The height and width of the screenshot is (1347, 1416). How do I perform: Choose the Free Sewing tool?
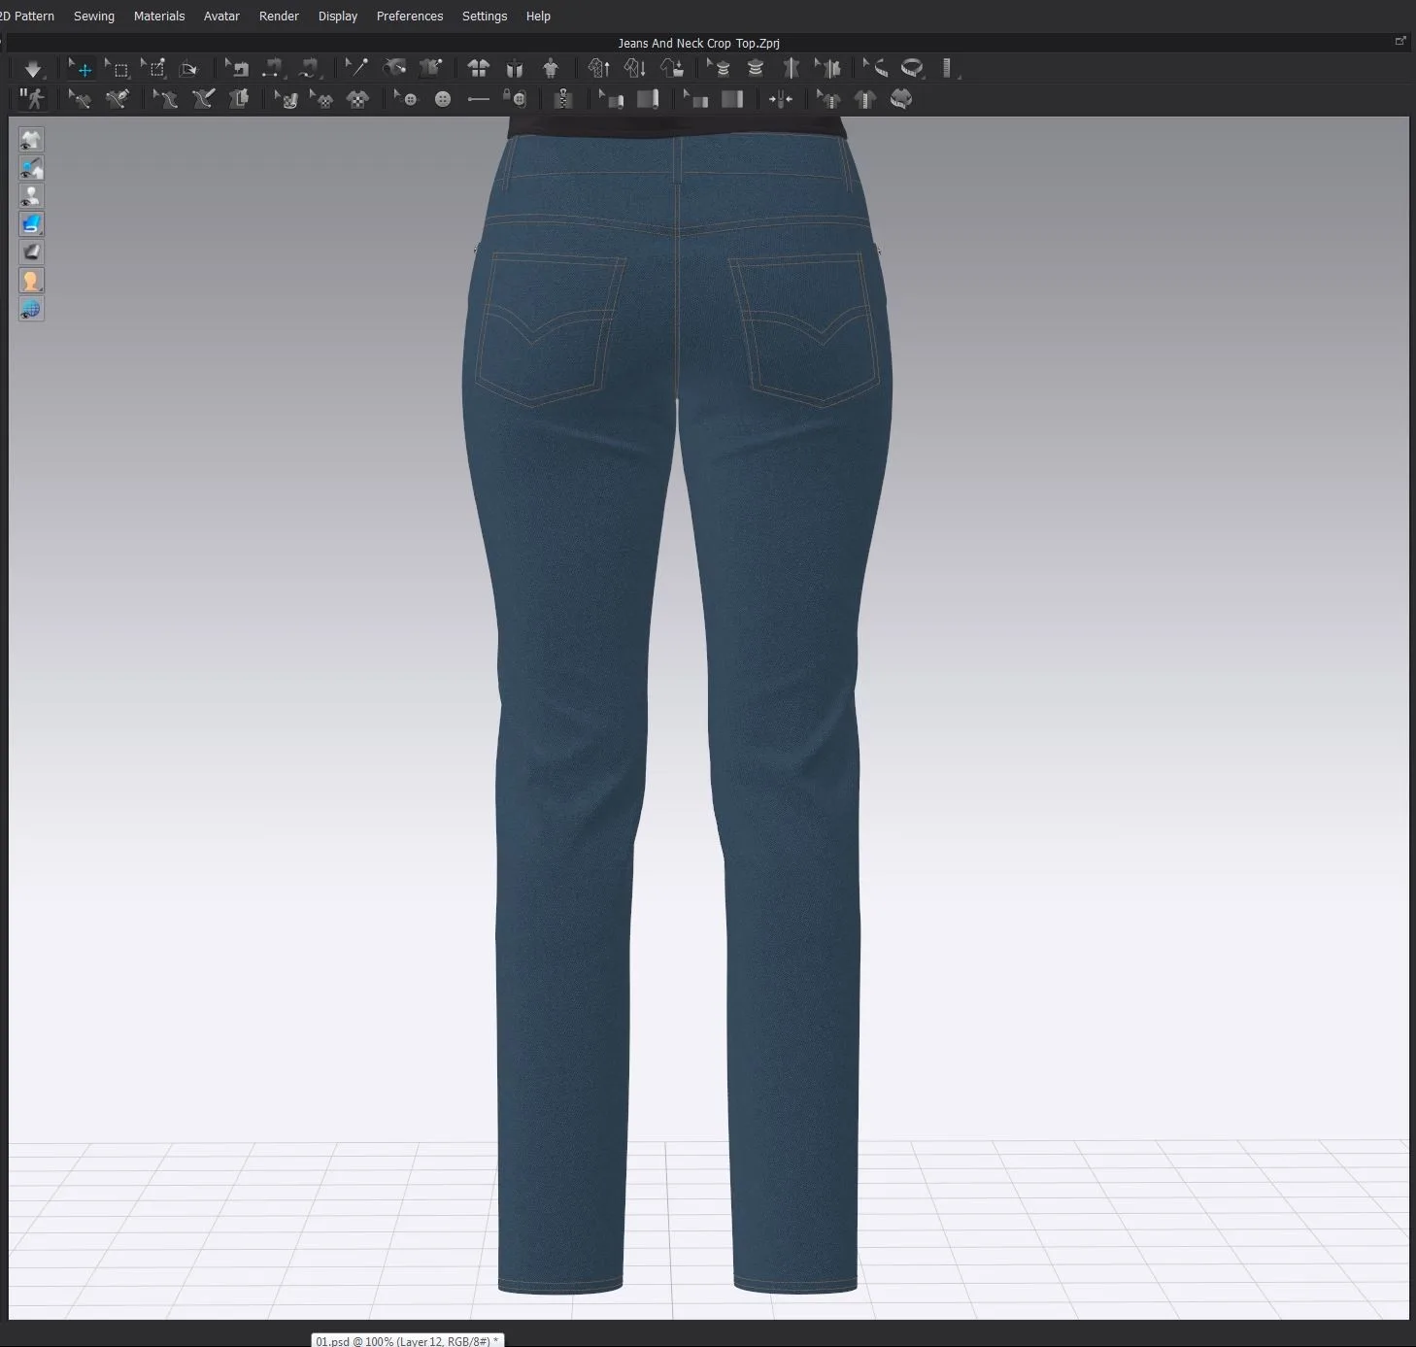[x=309, y=68]
